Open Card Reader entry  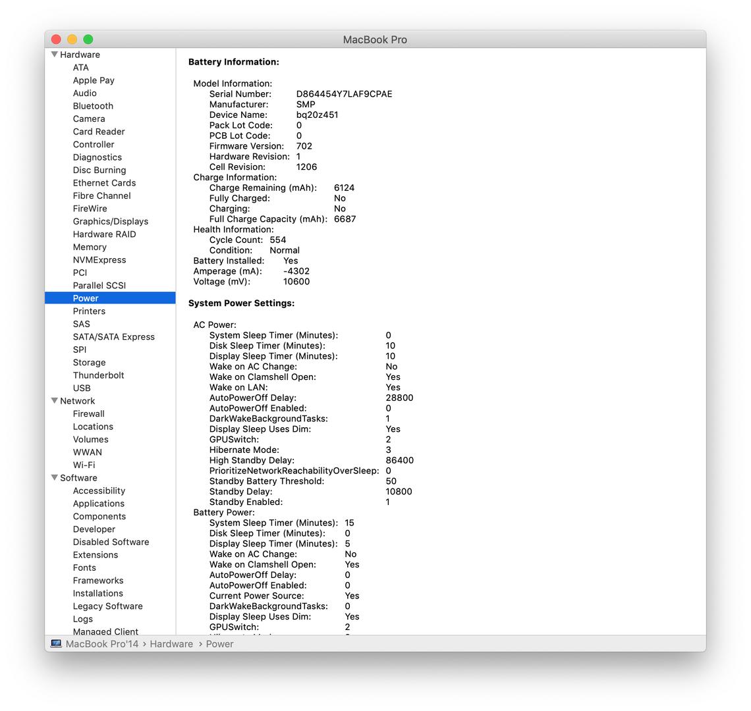(99, 132)
